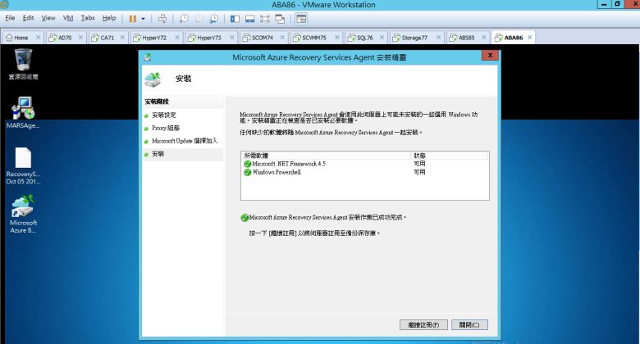The image size is (640, 344).
Task: Open the power options dropdown arrow
Action: coord(144,17)
